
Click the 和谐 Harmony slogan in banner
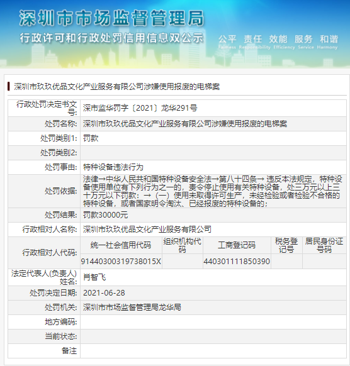[x=328, y=42]
